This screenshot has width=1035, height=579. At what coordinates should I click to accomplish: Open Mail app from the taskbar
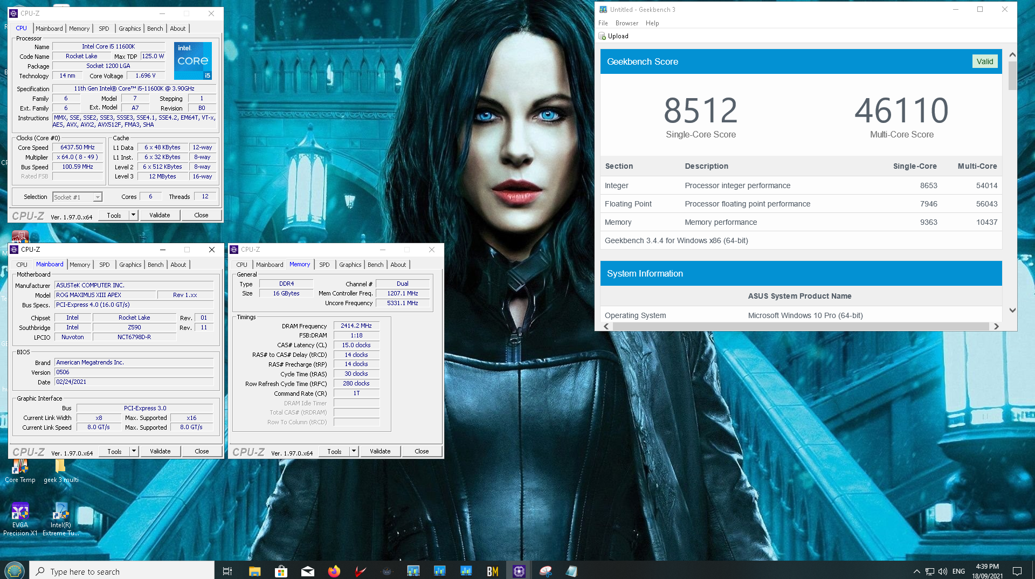pyautogui.click(x=307, y=571)
